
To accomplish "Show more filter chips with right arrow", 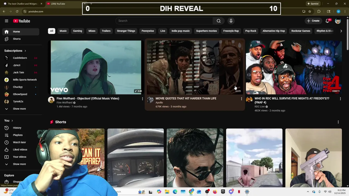I will tap(341, 31).
